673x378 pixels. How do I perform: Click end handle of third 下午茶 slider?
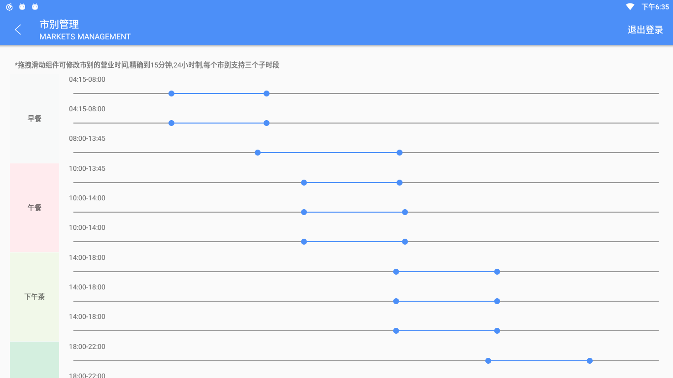coord(497,331)
